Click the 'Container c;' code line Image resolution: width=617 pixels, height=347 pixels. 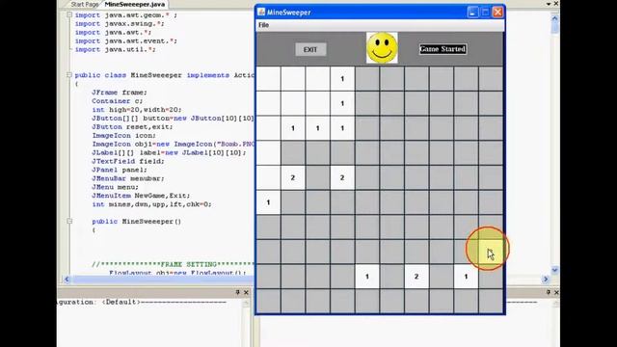click(118, 101)
